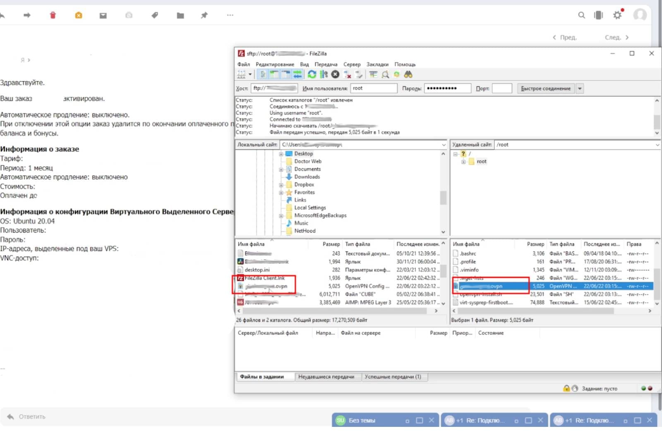The height and width of the screenshot is (431, 662).
Task: Click the mark unread envelope icon
Action: (x=103, y=15)
